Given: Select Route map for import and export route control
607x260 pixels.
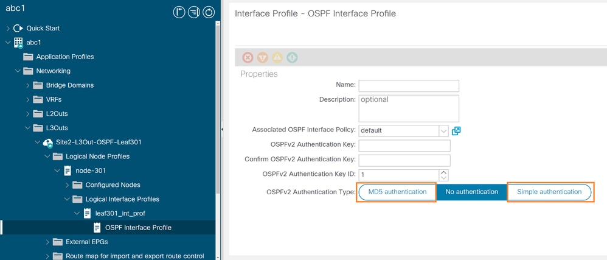Looking at the screenshot, I should [x=134, y=256].
